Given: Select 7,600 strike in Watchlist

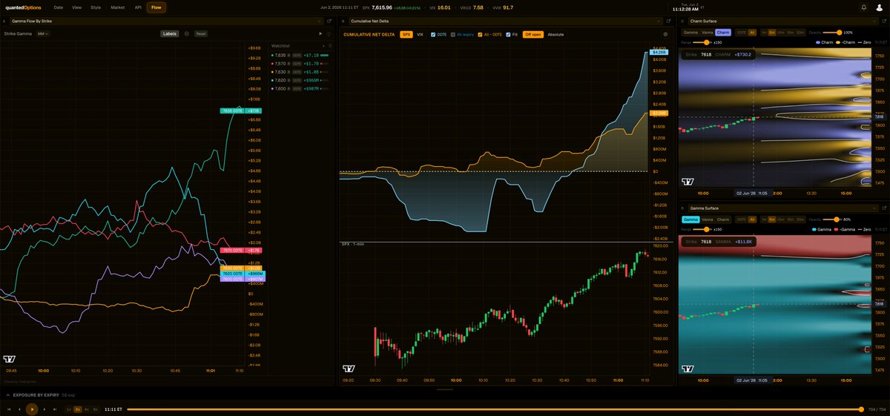Looking at the screenshot, I should 300,88.
